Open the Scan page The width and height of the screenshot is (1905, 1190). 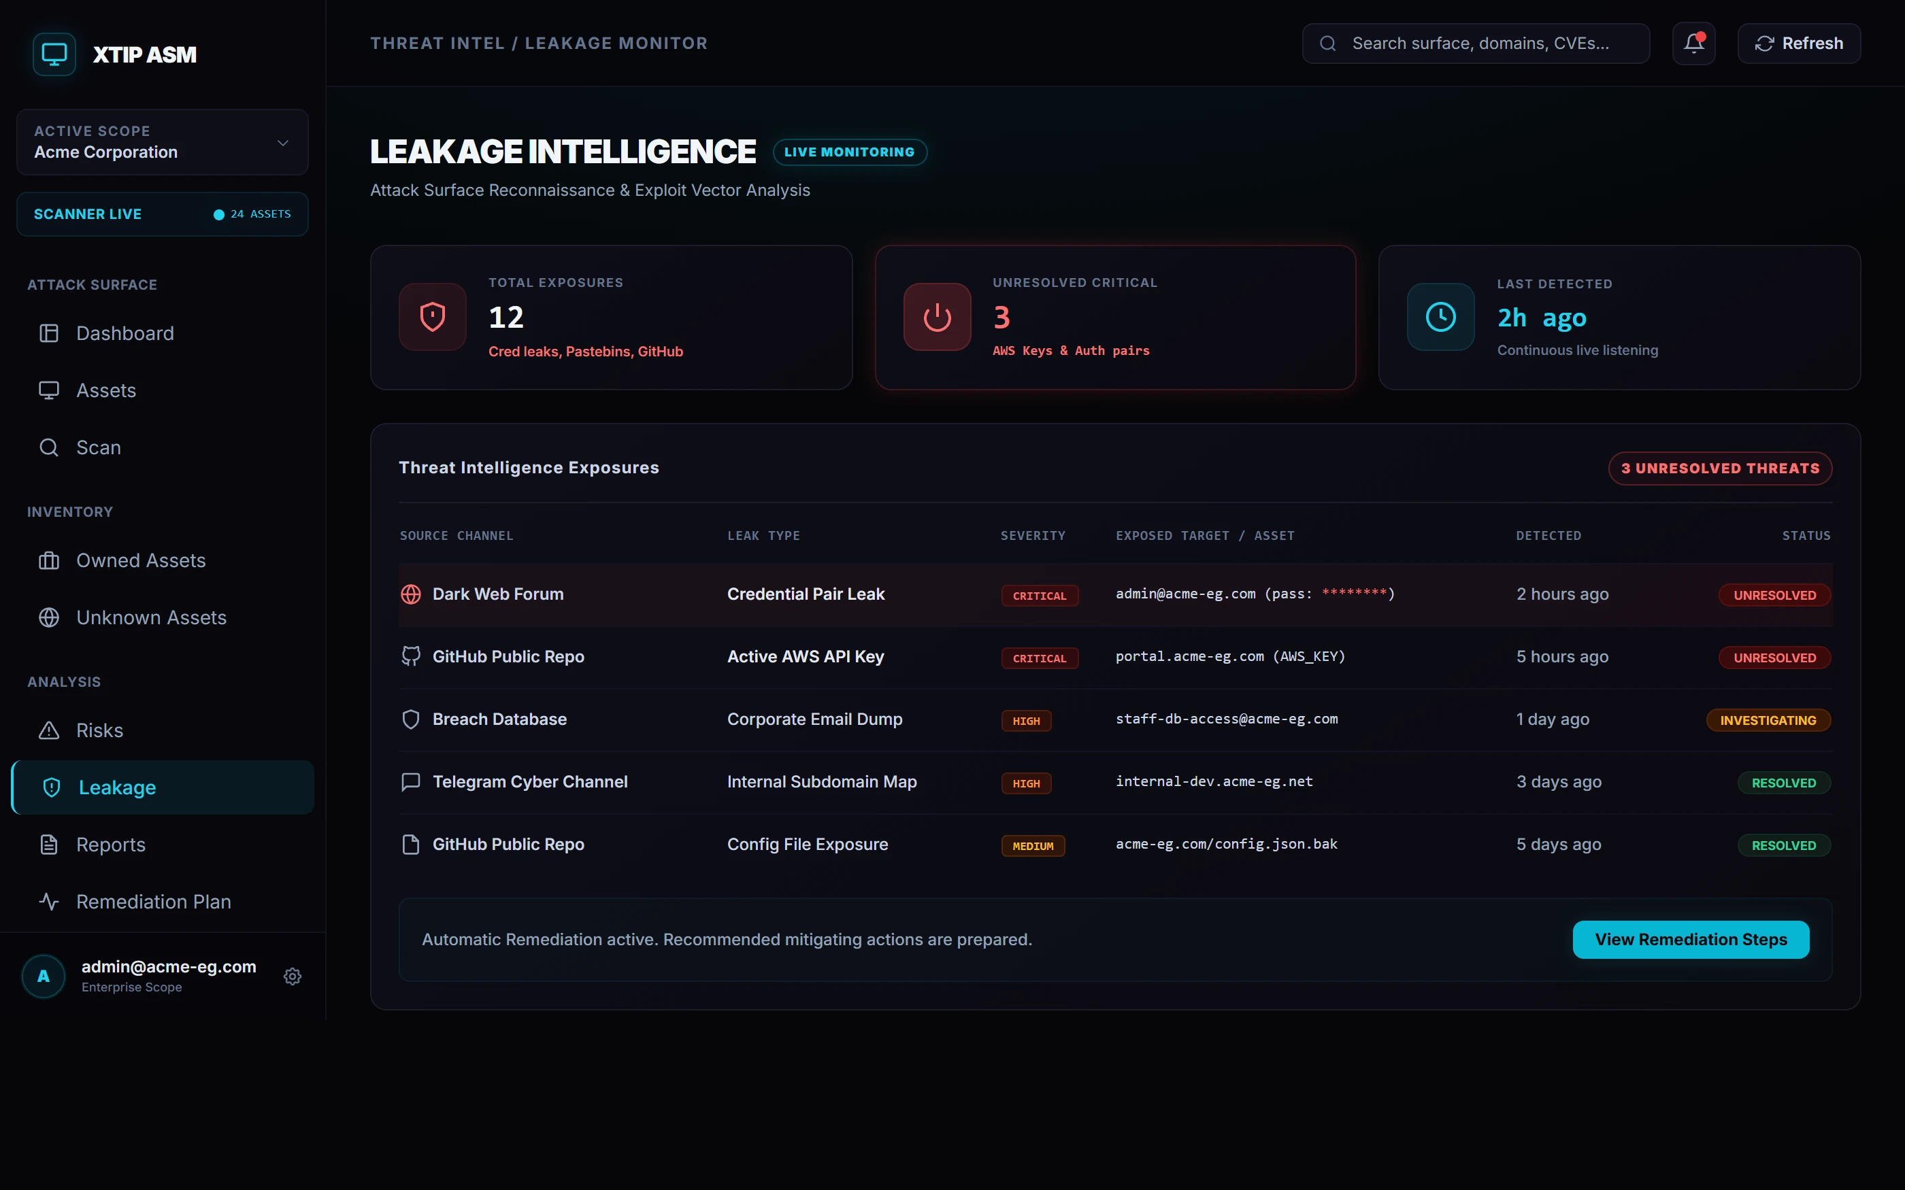[162, 447]
